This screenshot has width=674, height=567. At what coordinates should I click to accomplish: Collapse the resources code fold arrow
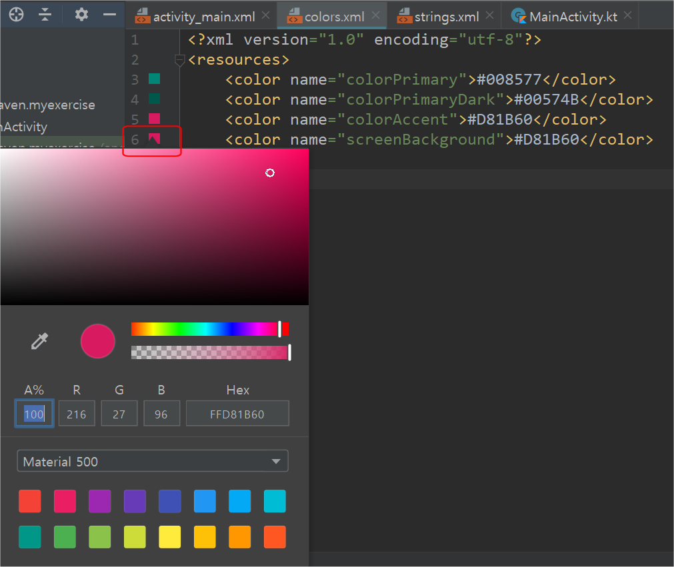click(179, 60)
